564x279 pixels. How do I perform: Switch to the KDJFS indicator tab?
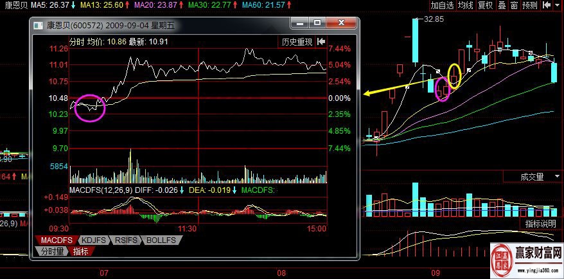point(94,240)
